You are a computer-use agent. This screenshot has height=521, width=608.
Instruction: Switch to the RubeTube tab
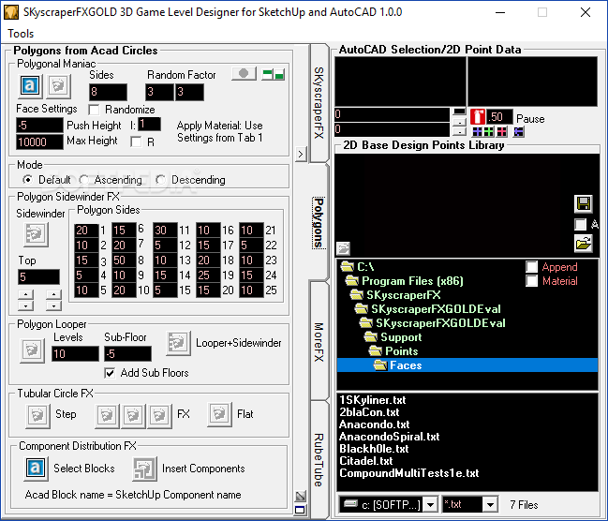point(319,460)
